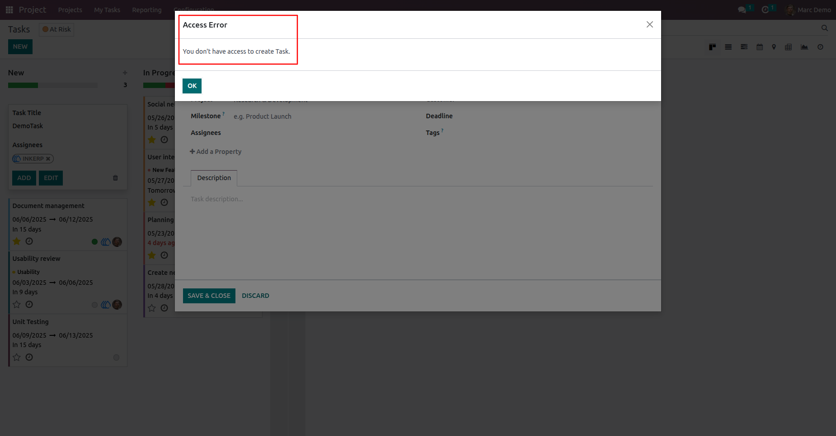Switch to List view
Image resolution: width=836 pixels, height=436 pixels.
(x=728, y=47)
